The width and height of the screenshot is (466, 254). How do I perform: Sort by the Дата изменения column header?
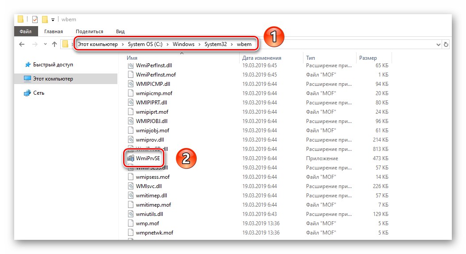pyautogui.click(x=261, y=58)
